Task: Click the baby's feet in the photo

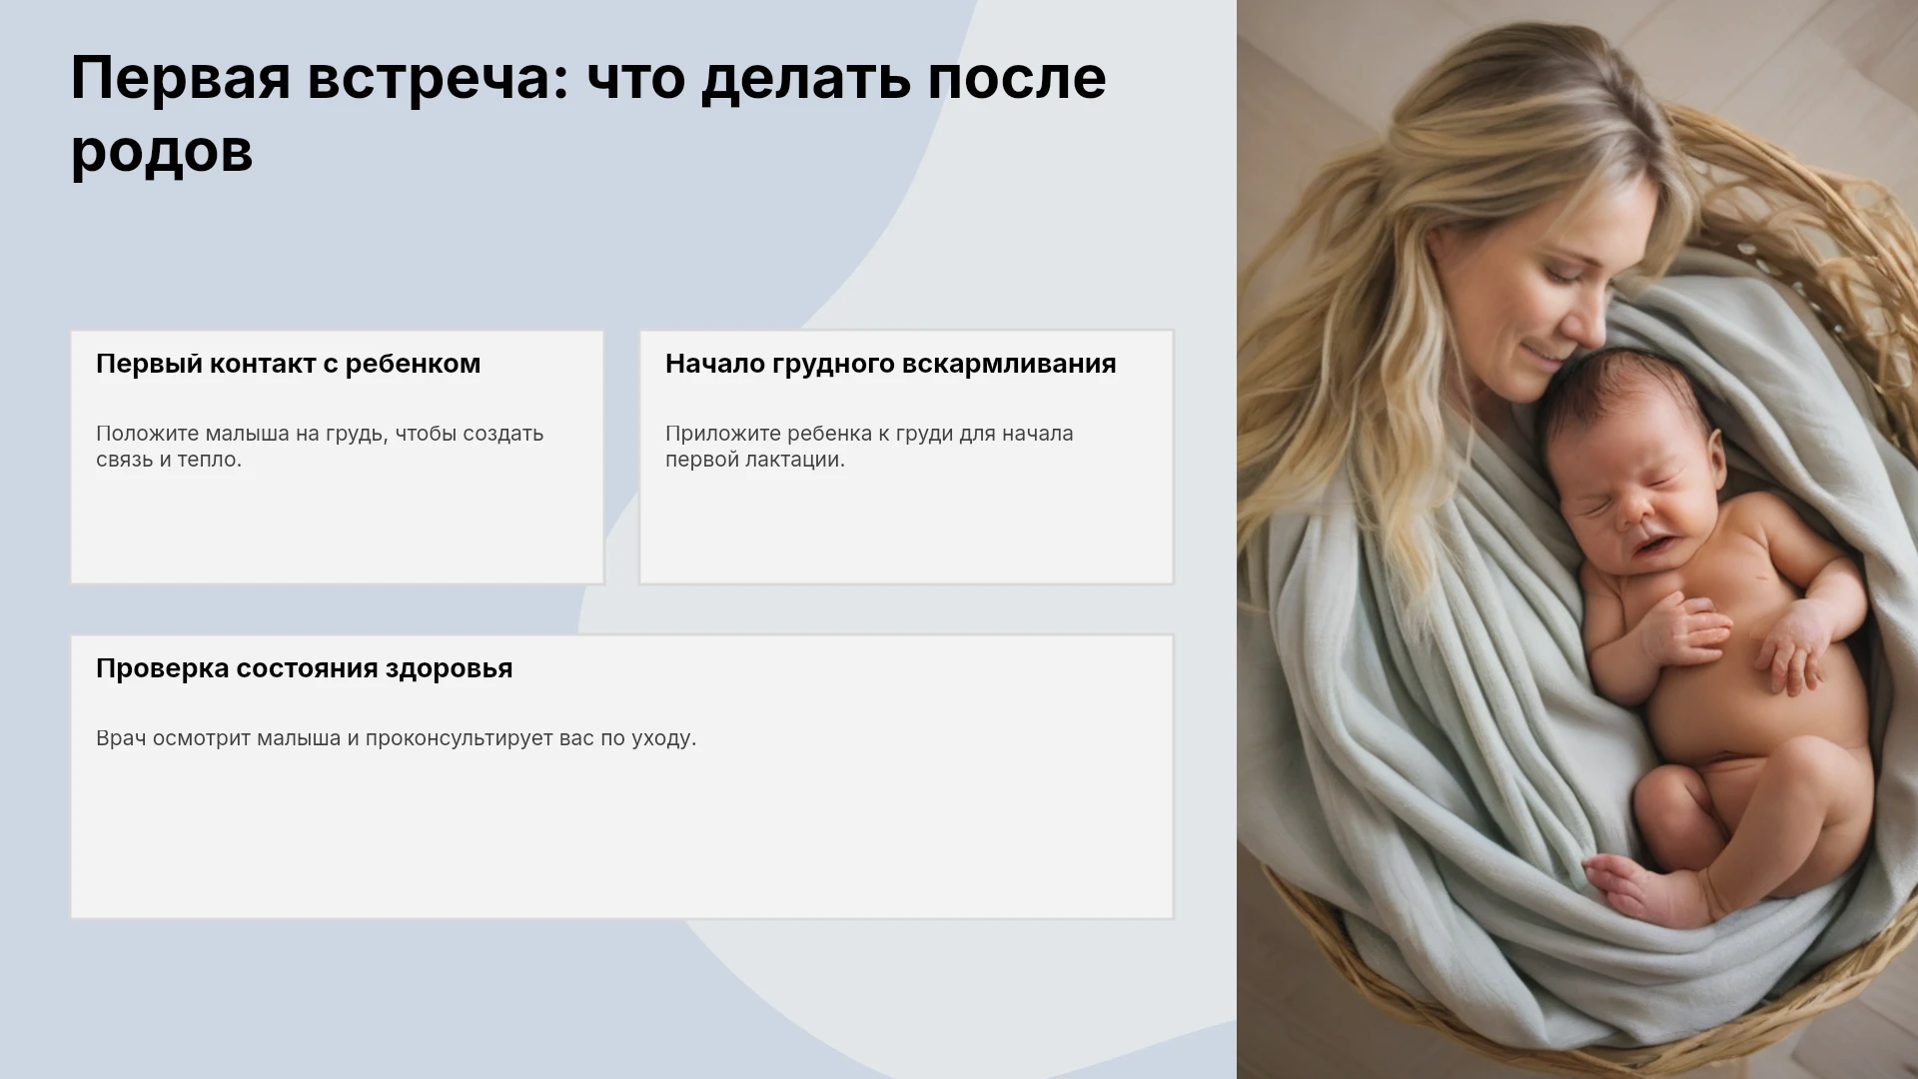Action: click(x=1648, y=889)
